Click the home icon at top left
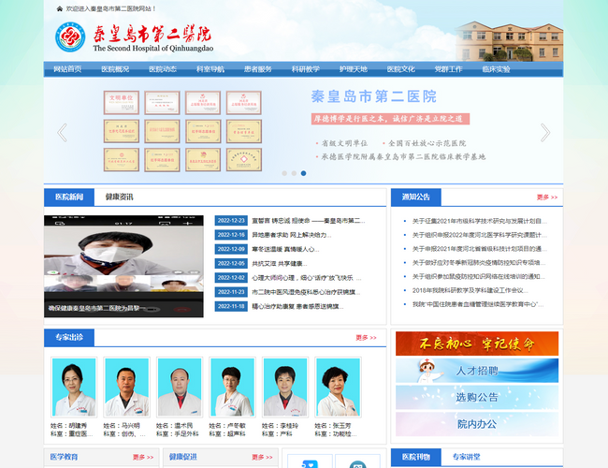The height and width of the screenshot is (468, 608). 60,8
